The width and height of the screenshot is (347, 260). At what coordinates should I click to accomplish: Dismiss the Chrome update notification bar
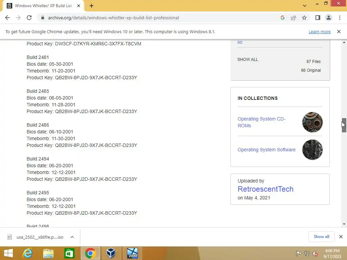coord(339,31)
